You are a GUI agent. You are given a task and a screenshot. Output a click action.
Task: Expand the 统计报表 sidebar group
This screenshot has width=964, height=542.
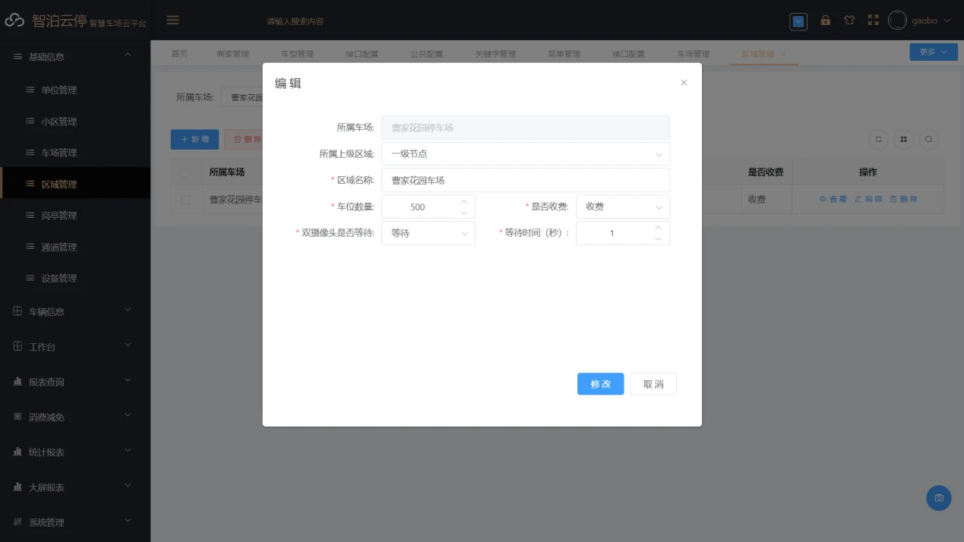tap(75, 452)
